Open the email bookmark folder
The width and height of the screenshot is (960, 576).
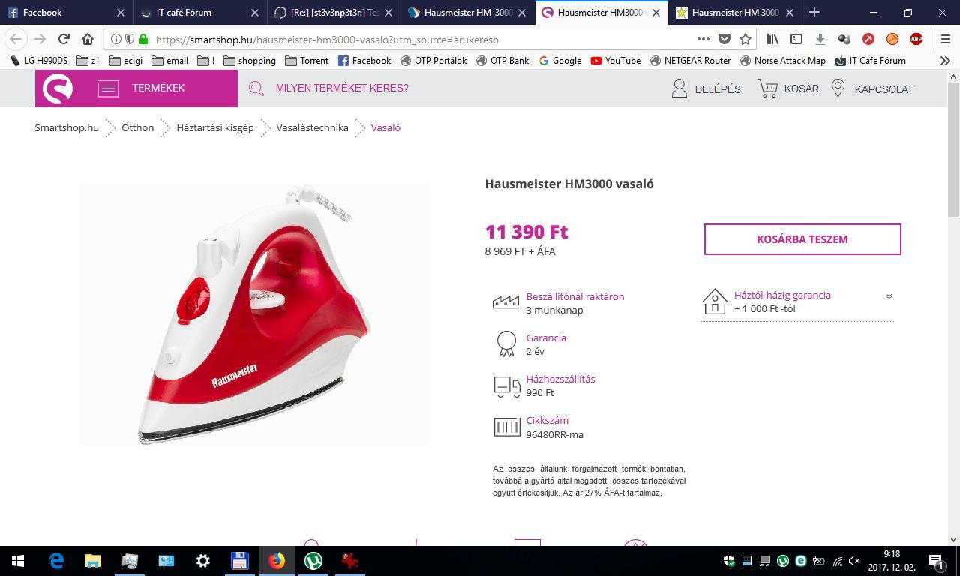coord(169,61)
